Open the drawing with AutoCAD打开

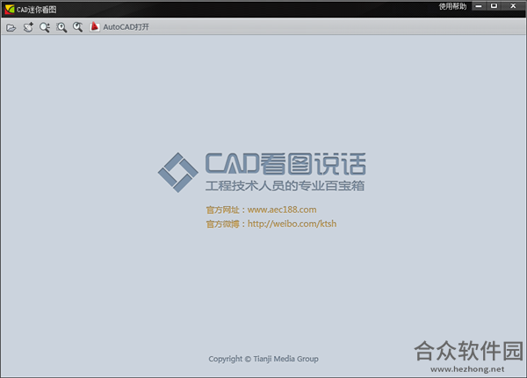tap(119, 27)
